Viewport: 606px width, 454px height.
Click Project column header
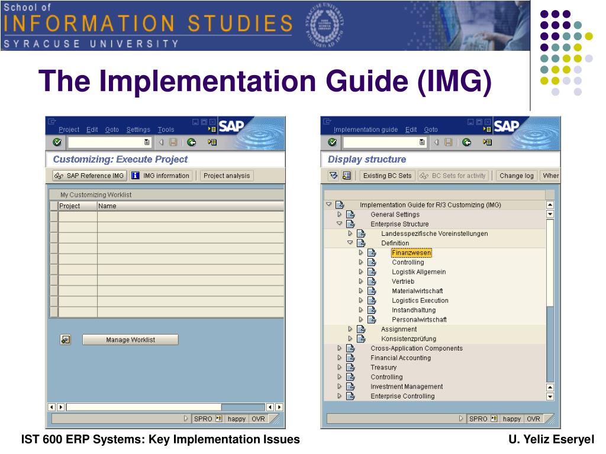pos(78,206)
